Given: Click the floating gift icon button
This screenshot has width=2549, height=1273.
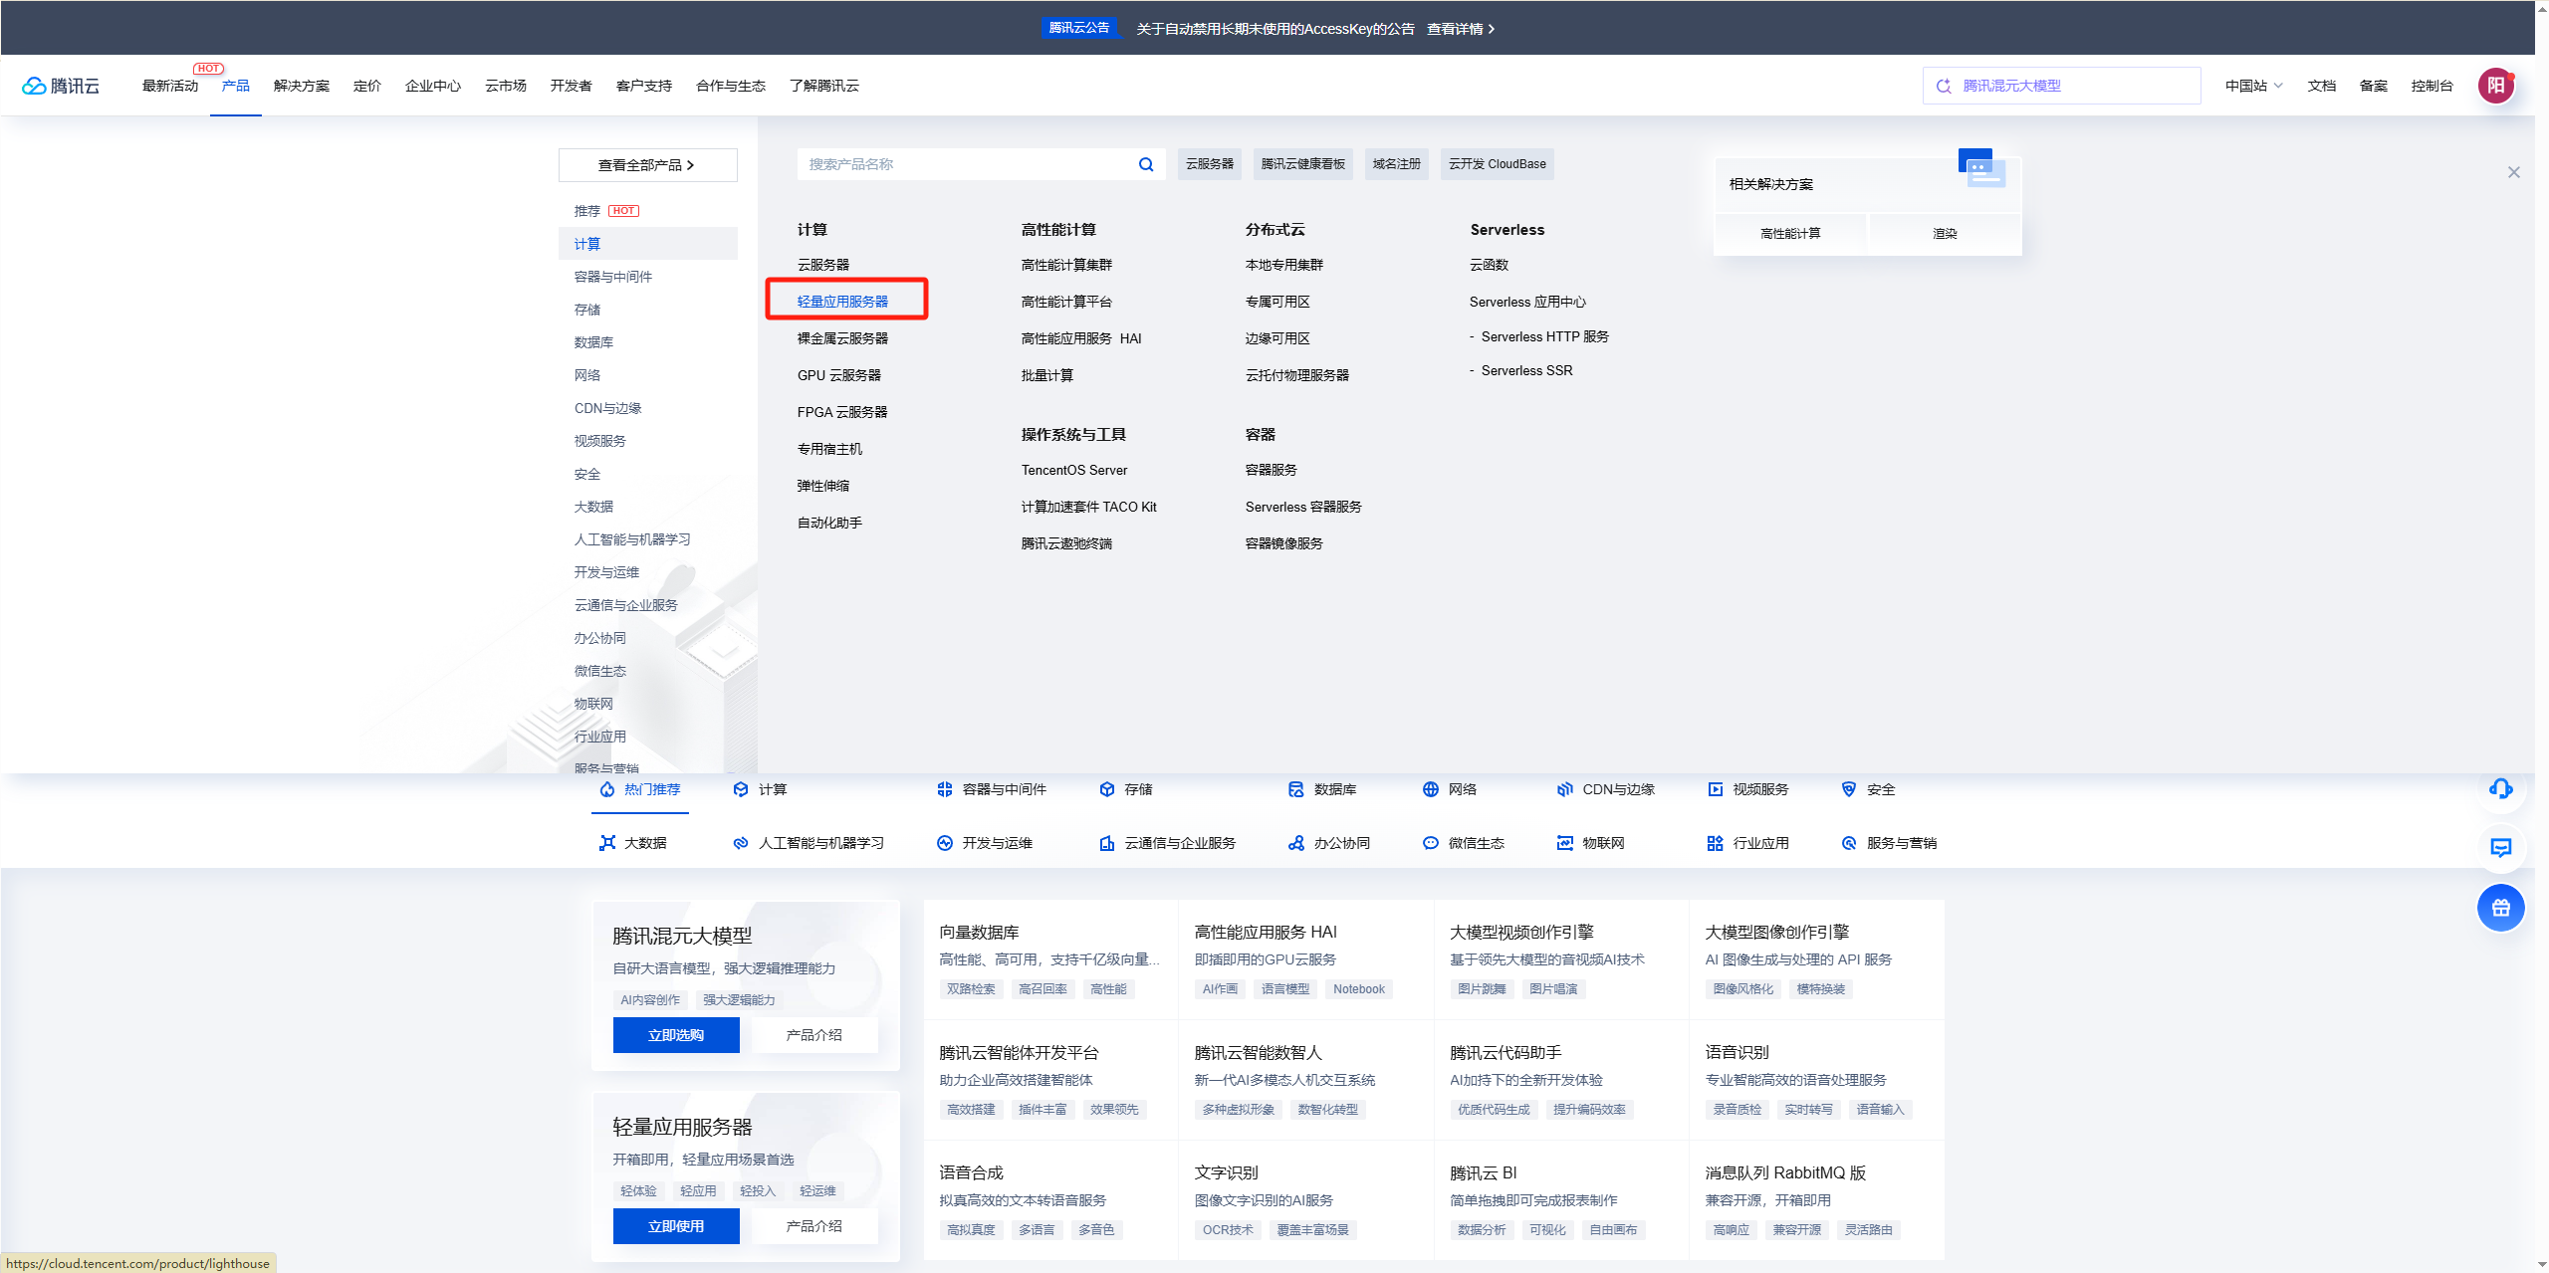Looking at the screenshot, I should [2500, 908].
